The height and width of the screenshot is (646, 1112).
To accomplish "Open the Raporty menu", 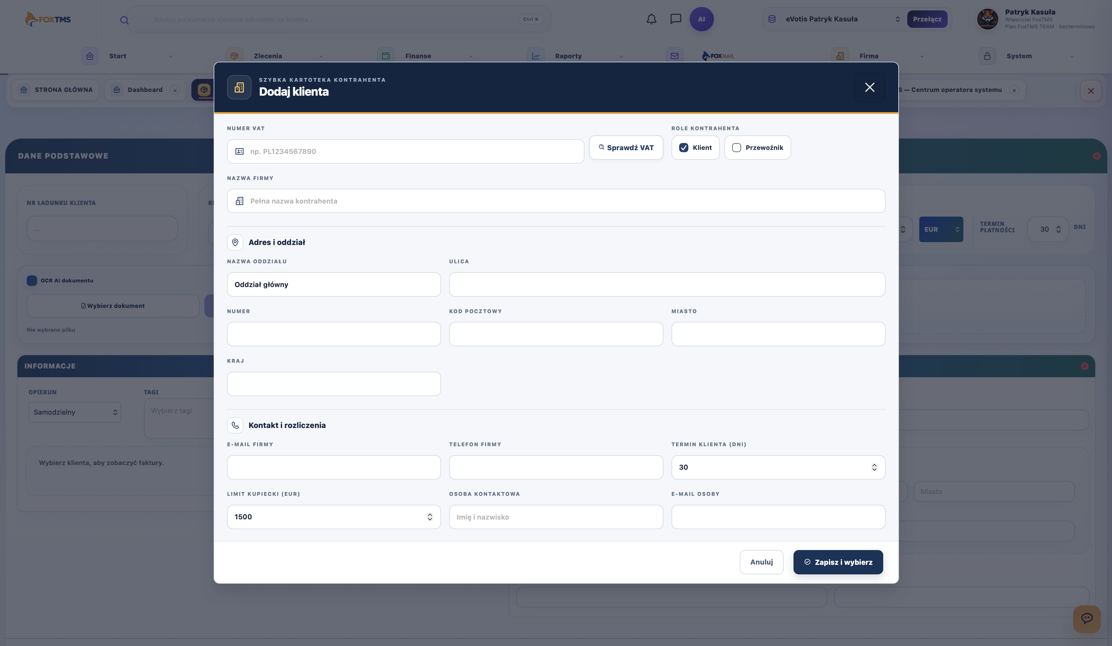I will coord(568,56).
